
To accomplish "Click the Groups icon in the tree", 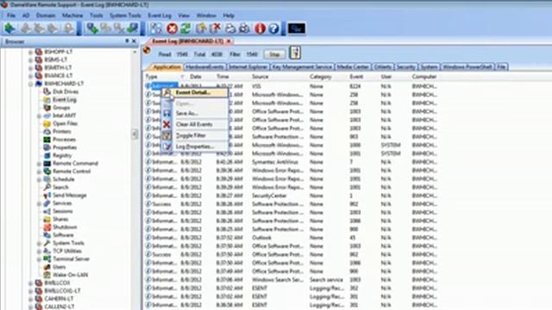I will [47, 108].
